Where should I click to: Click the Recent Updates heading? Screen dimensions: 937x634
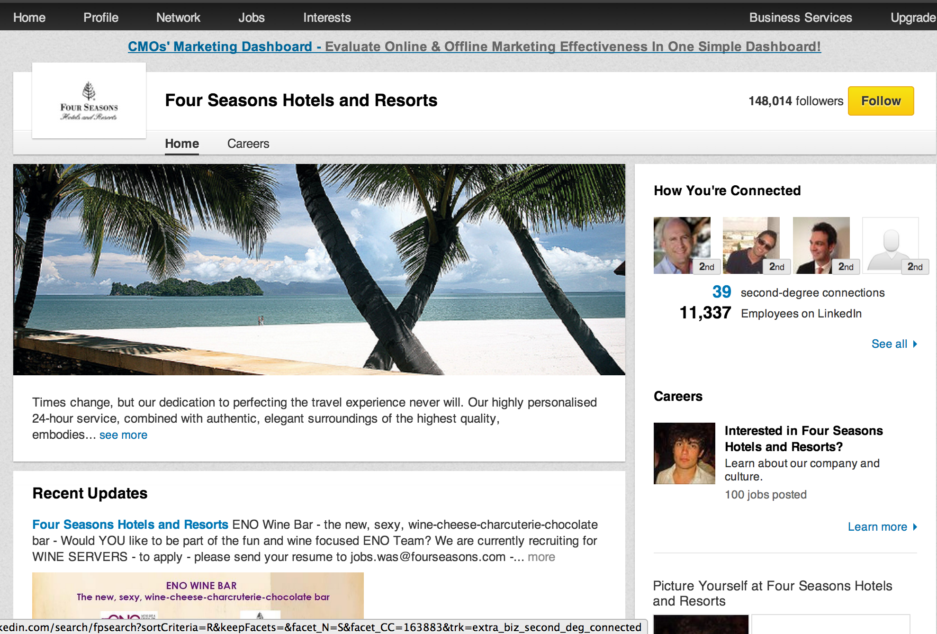pos(90,493)
